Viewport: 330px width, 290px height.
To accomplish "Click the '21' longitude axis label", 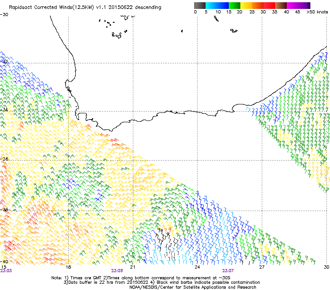I will 132,267.
